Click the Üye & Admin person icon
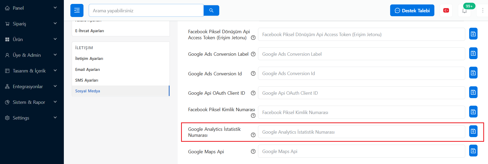 pos(7,55)
